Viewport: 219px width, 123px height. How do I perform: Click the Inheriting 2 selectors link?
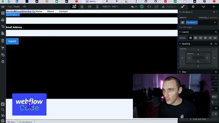coord(208,17)
